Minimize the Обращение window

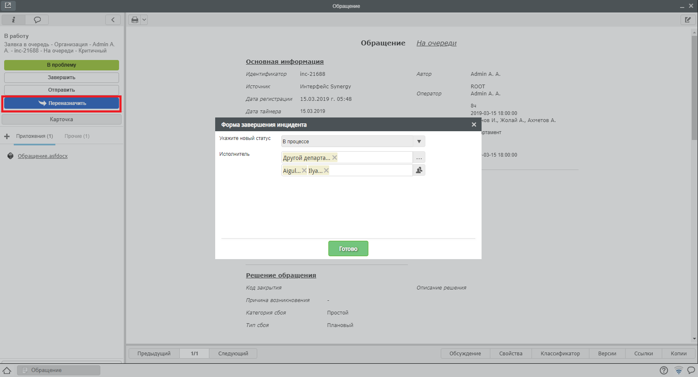click(682, 6)
